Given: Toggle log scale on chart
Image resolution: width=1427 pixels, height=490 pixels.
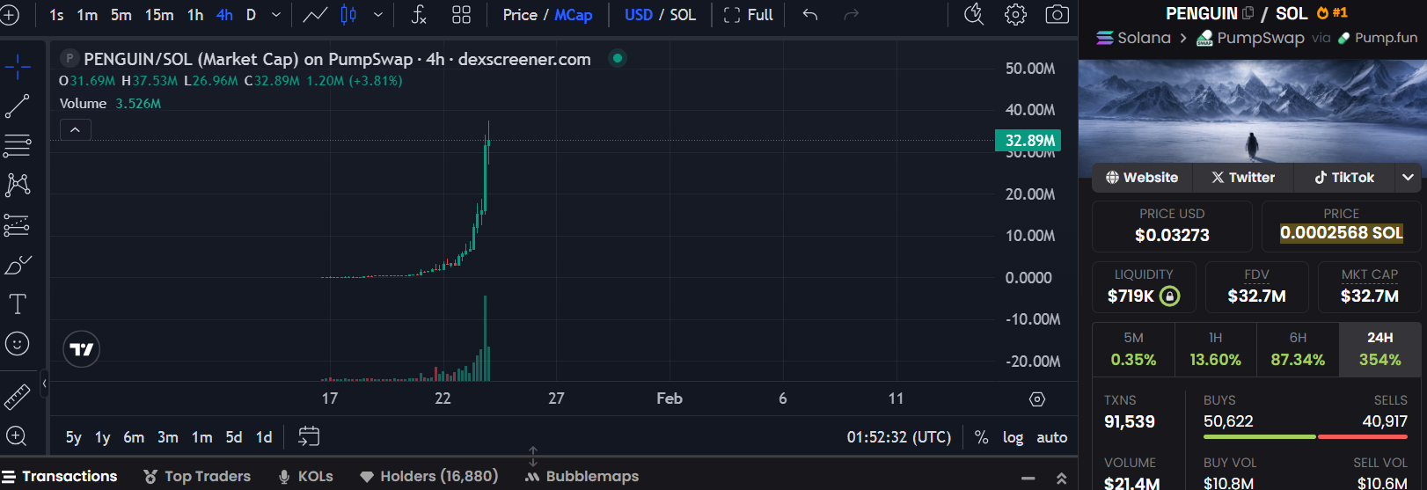Looking at the screenshot, I should [1013, 437].
